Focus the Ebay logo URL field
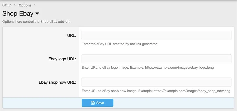Screen dimensions: 237x111 point(157,59)
